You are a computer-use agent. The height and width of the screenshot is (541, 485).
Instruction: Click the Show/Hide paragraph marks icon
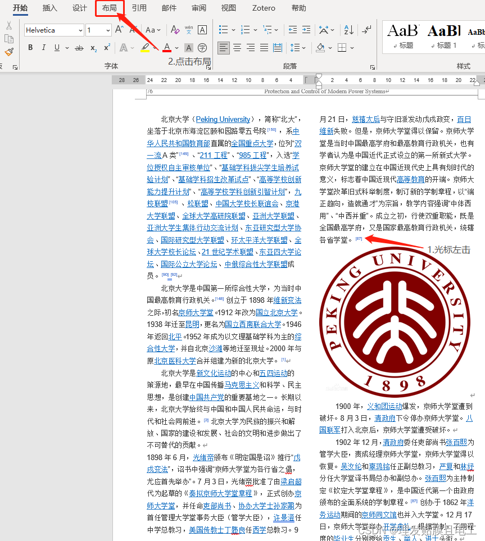[x=366, y=30]
